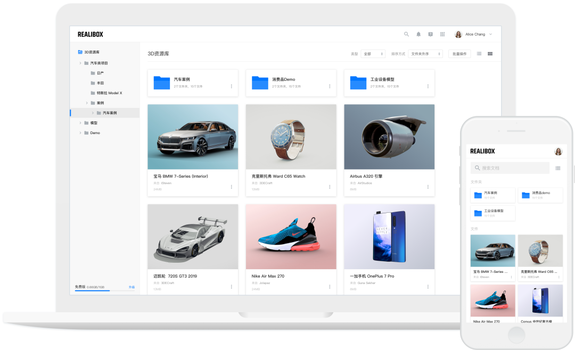Click the REALIBOX logo on phone
Screen dimensions: 575x350
click(482, 151)
